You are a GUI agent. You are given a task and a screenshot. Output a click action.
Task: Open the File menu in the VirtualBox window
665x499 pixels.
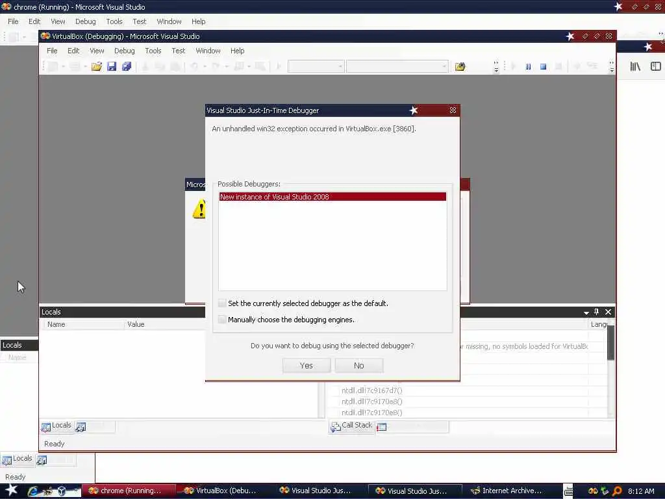point(52,51)
